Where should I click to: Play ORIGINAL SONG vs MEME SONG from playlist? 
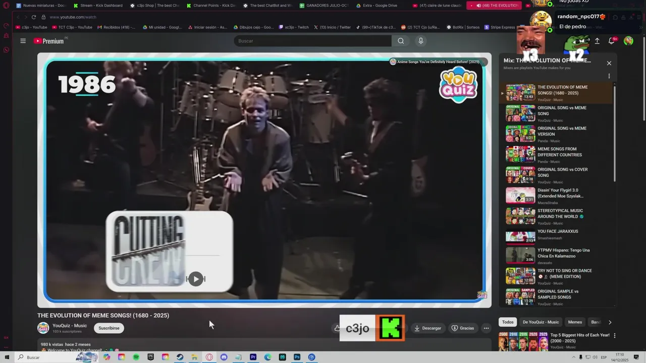pos(556,113)
